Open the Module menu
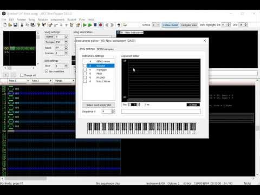Screen dimensions: 260x195 tap(43, 19)
